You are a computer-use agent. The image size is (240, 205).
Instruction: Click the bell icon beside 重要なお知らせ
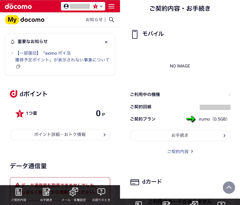(x=12, y=42)
